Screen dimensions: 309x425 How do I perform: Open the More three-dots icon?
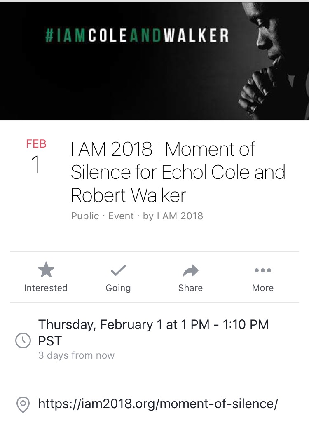pos(263,270)
